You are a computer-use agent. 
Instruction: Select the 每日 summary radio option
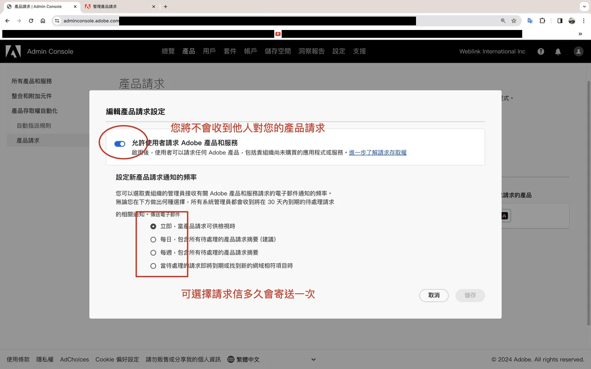coord(153,239)
